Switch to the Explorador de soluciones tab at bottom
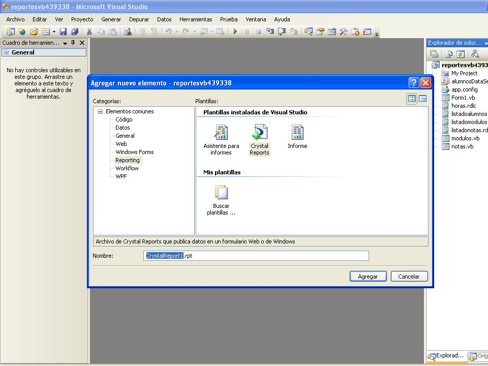 pos(446,356)
